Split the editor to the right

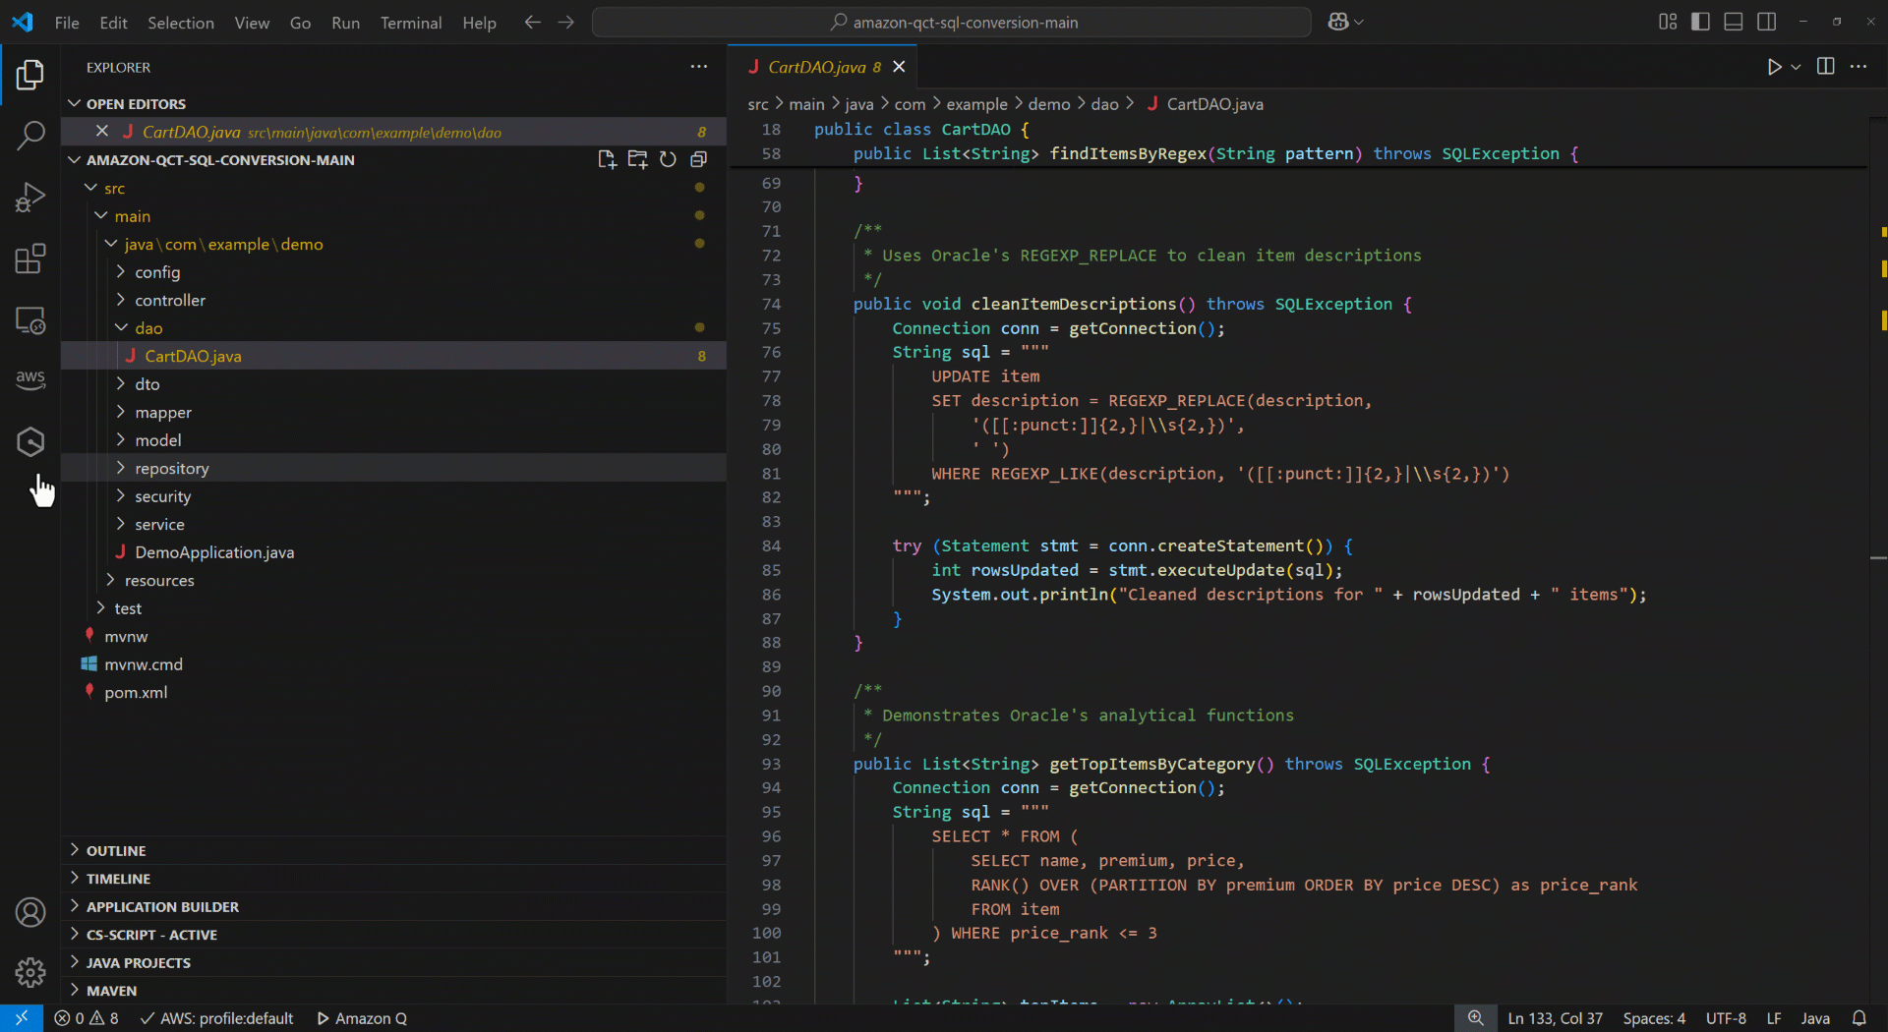(1825, 67)
